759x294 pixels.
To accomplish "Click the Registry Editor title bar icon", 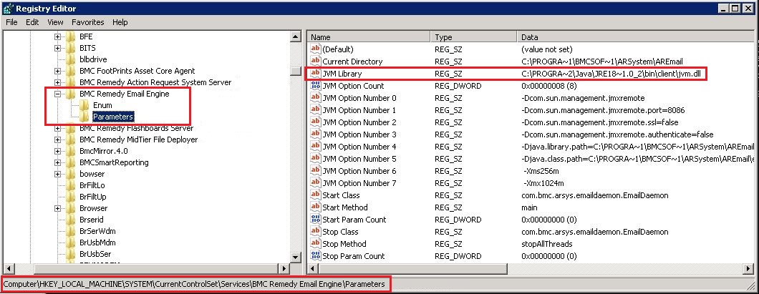I will 8,8.
